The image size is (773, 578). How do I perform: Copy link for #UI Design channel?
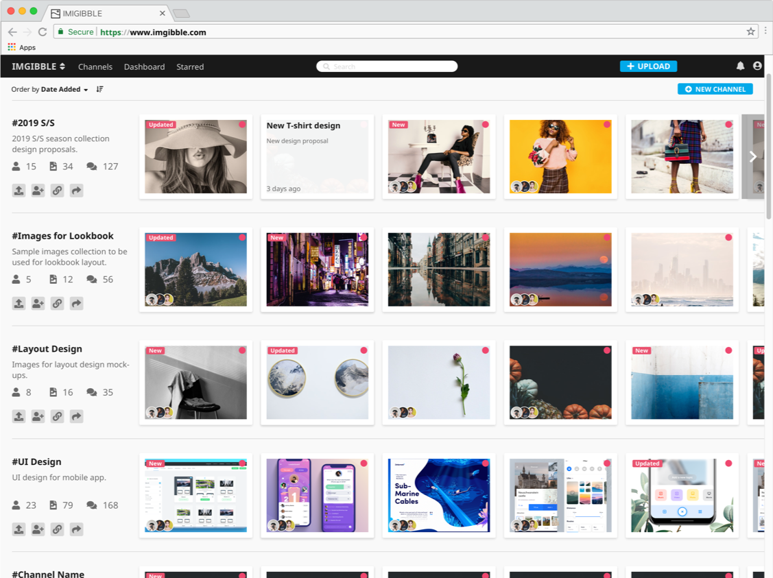[57, 529]
